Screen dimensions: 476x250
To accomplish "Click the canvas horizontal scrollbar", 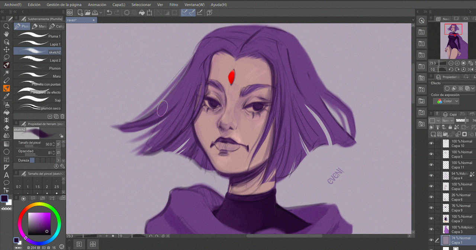I will pos(284,236).
